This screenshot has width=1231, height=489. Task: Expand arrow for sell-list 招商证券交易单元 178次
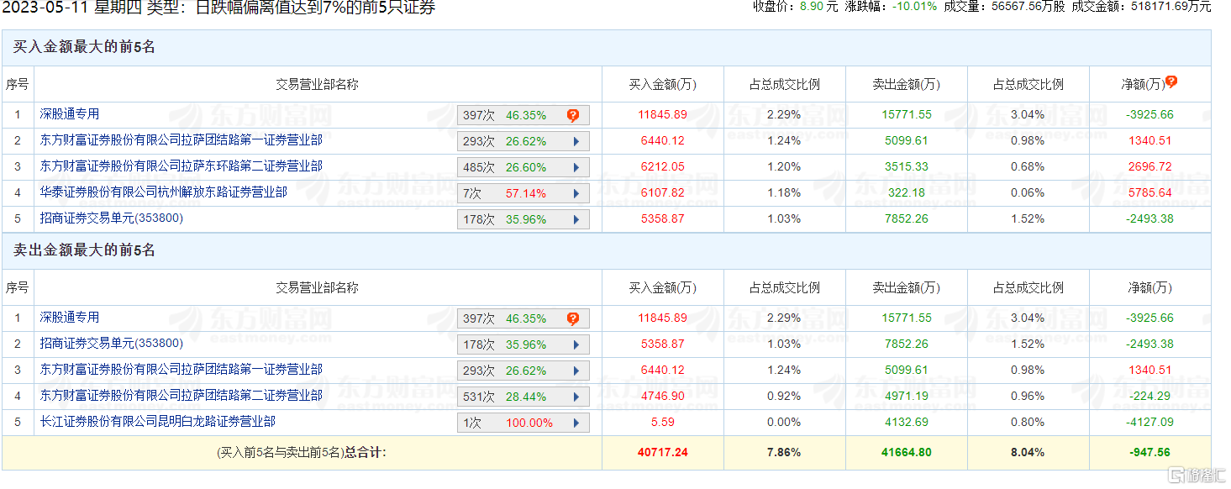[x=576, y=344]
